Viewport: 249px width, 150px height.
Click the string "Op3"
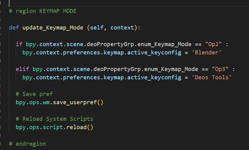[x=220, y=69]
